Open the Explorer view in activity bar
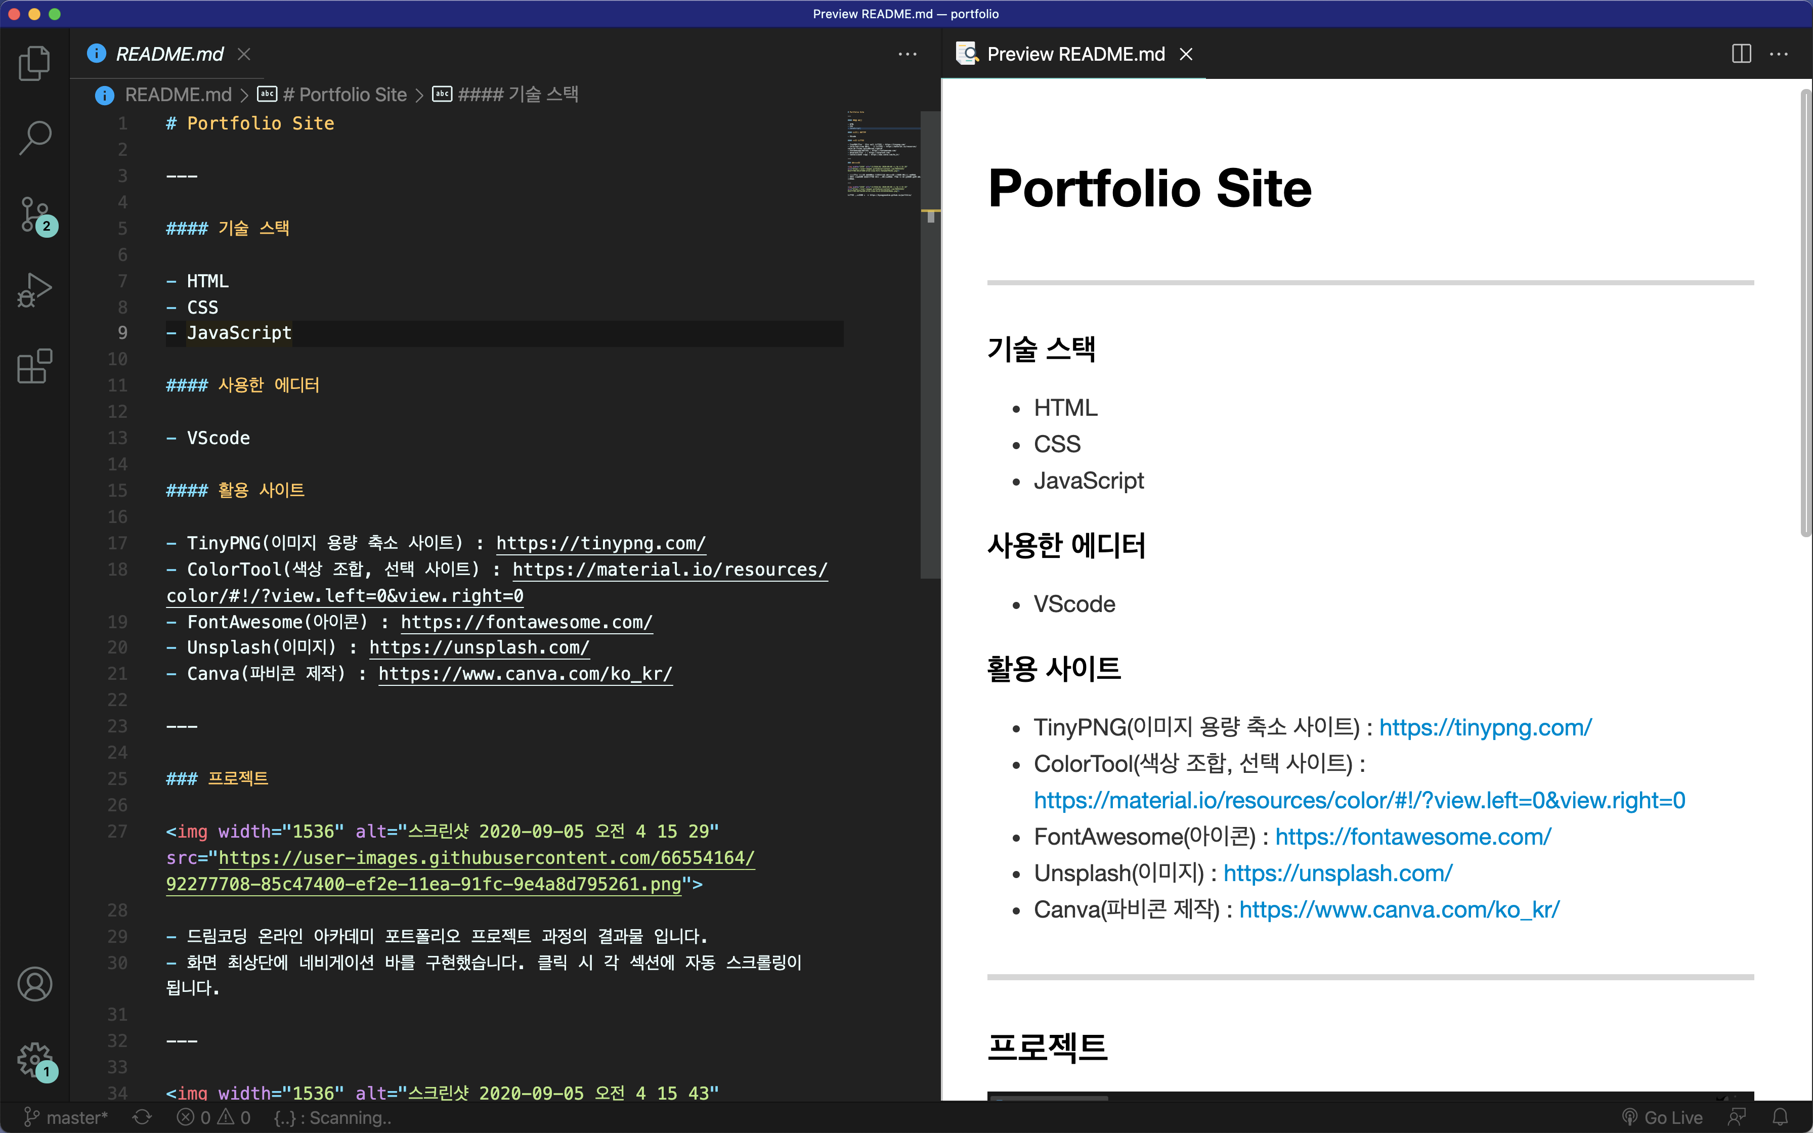Screen dimensions: 1813x1133 pos(34,63)
